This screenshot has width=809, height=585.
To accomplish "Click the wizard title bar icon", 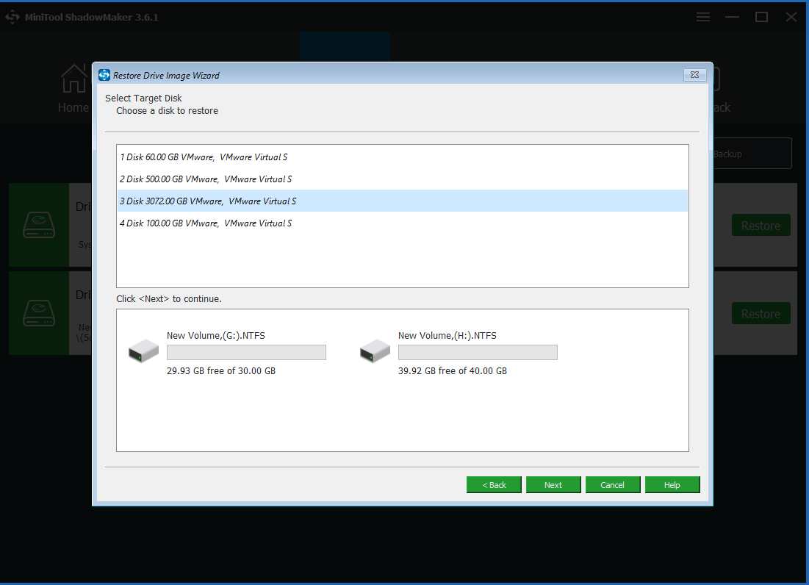I will pos(104,75).
